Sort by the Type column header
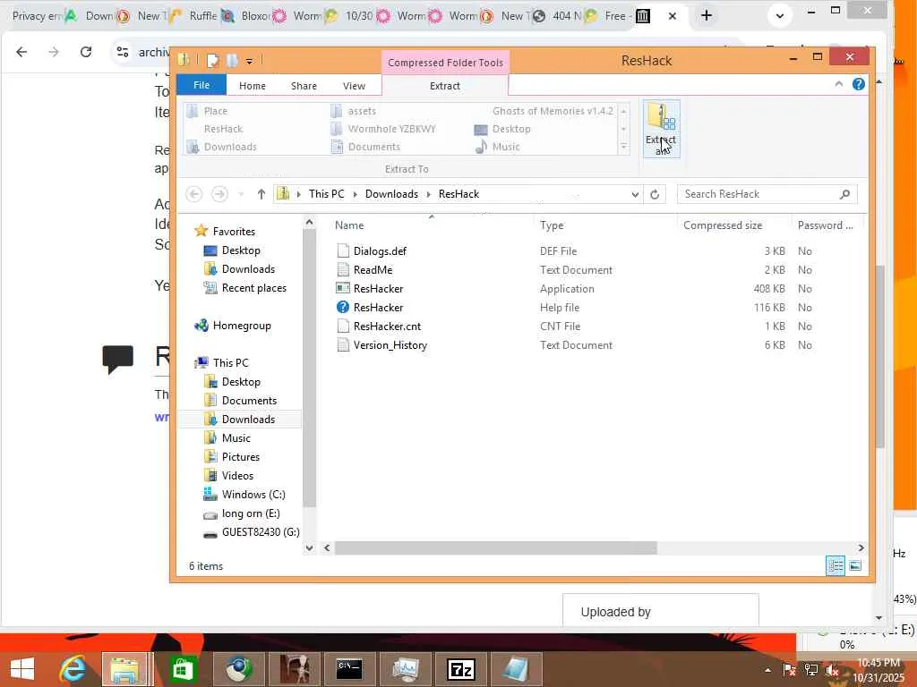The image size is (917, 687). (x=552, y=225)
